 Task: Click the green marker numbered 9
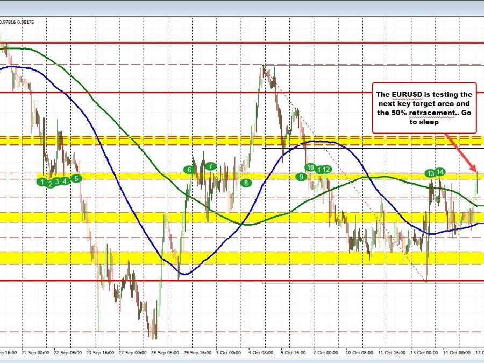[x=301, y=176]
